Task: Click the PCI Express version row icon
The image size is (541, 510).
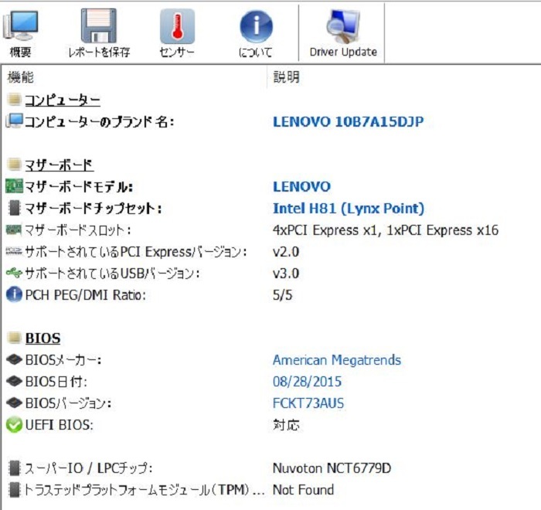Action: 14,251
